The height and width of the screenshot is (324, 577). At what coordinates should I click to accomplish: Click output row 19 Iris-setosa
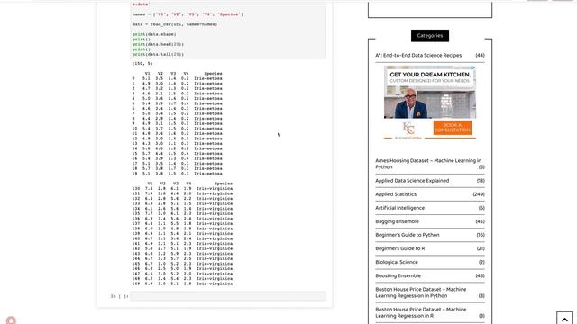[177, 174]
